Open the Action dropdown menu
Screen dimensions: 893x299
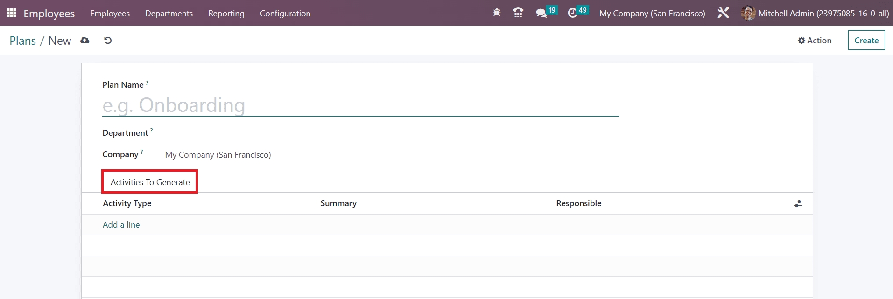[815, 41]
